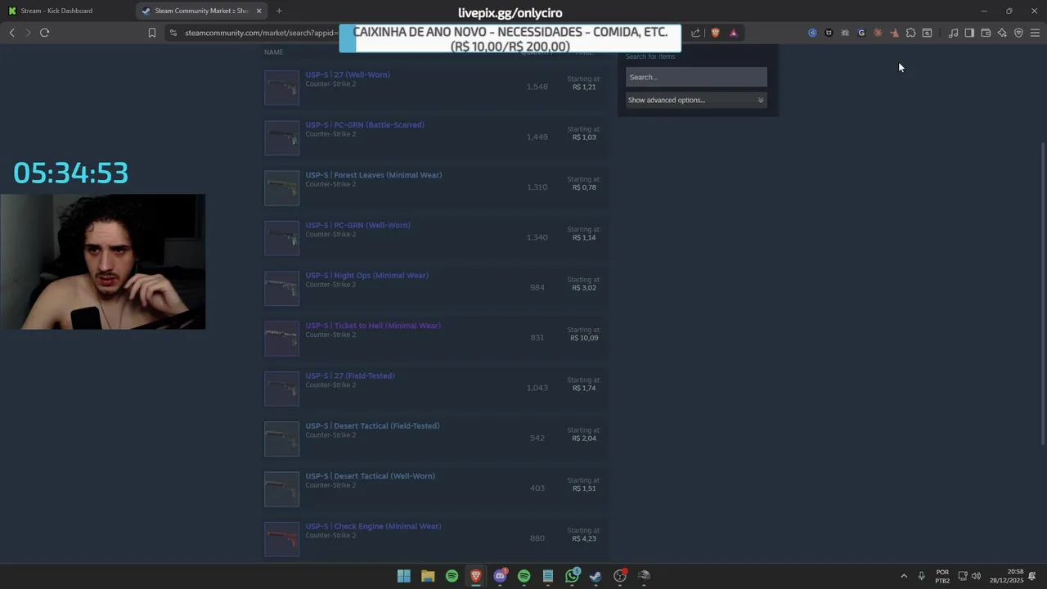Screen dimensions: 1047x589
Task: Click the R$ 10,09 price text
Action: click(584, 338)
